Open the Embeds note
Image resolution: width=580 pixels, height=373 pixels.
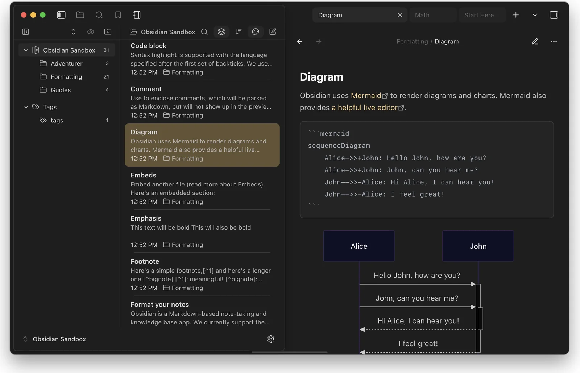pyautogui.click(x=202, y=188)
